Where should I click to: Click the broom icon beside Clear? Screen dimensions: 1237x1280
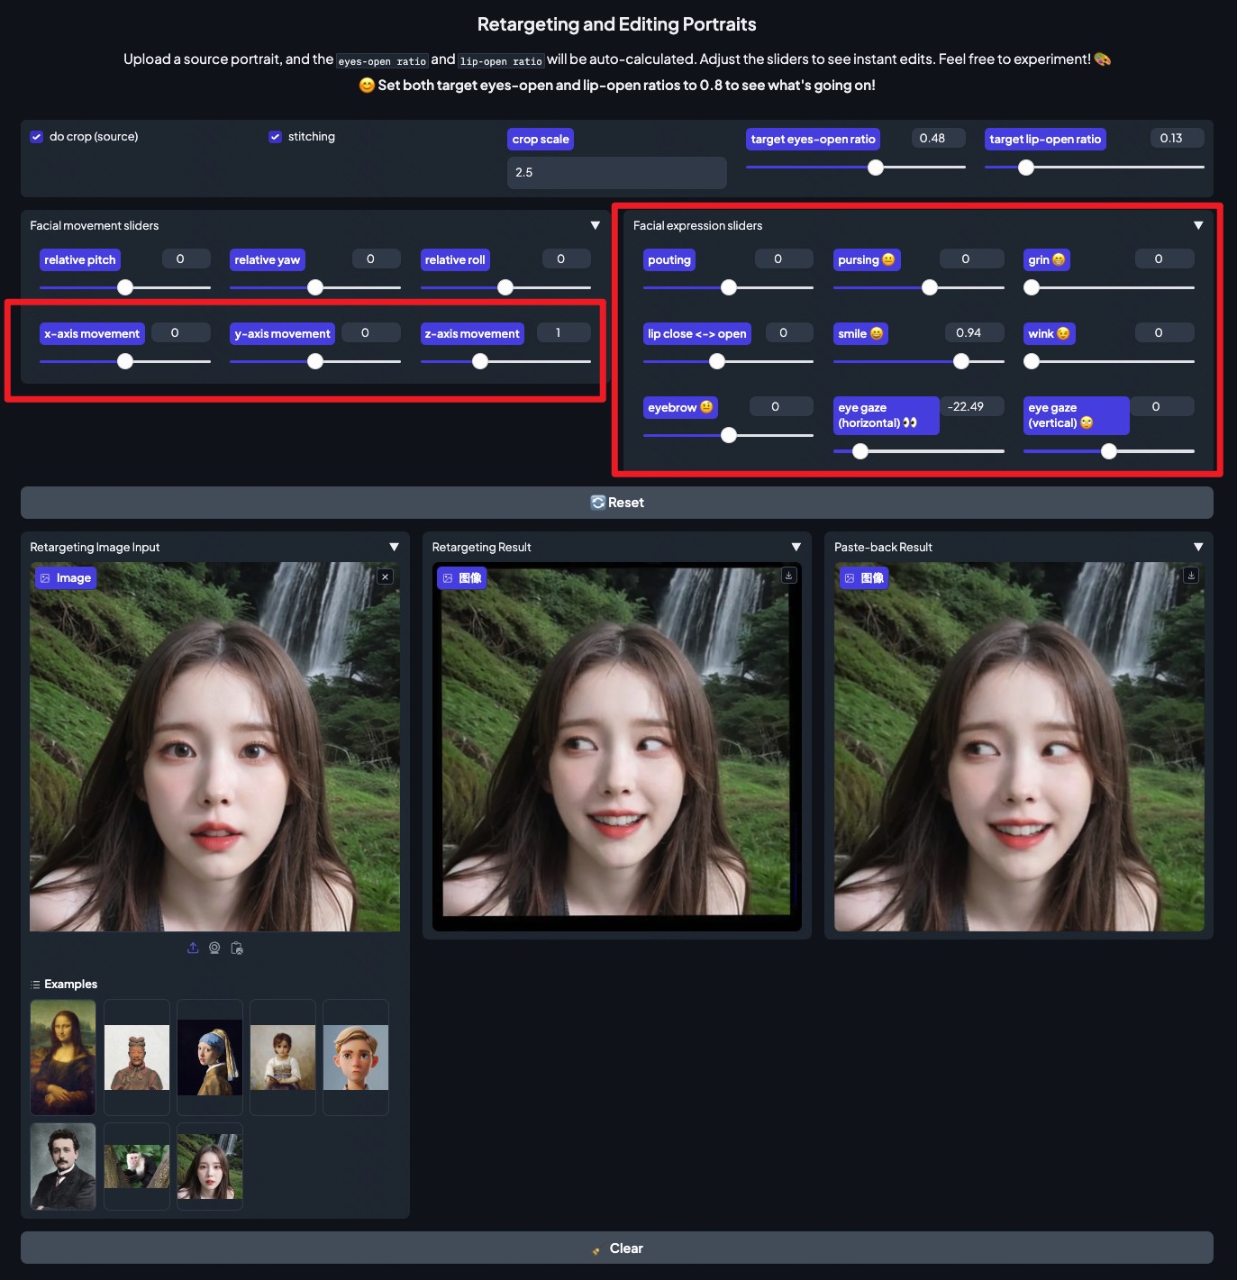[x=596, y=1249]
